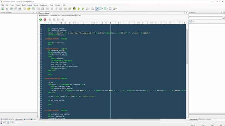Click the alphabetical sort icon in Properties
This screenshot has width=225, height=126.
(193, 21)
